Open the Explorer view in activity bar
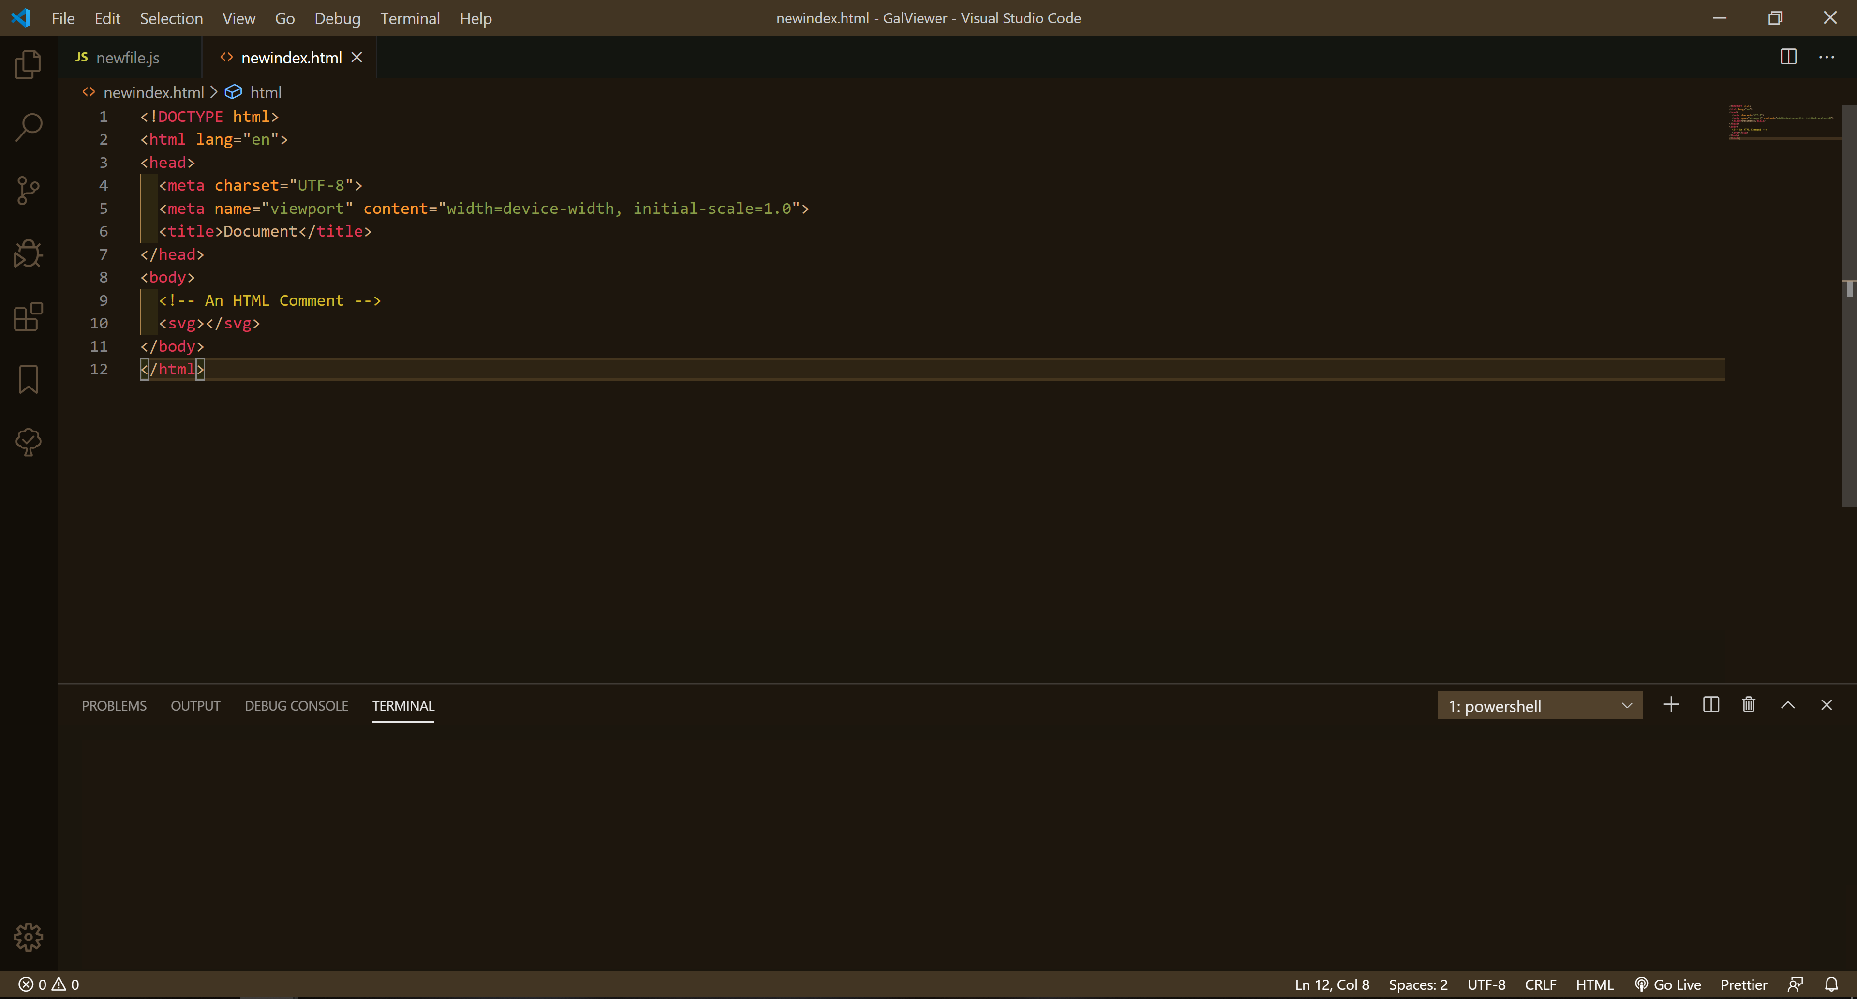Image resolution: width=1857 pixels, height=999 pixels. point(28,65)
